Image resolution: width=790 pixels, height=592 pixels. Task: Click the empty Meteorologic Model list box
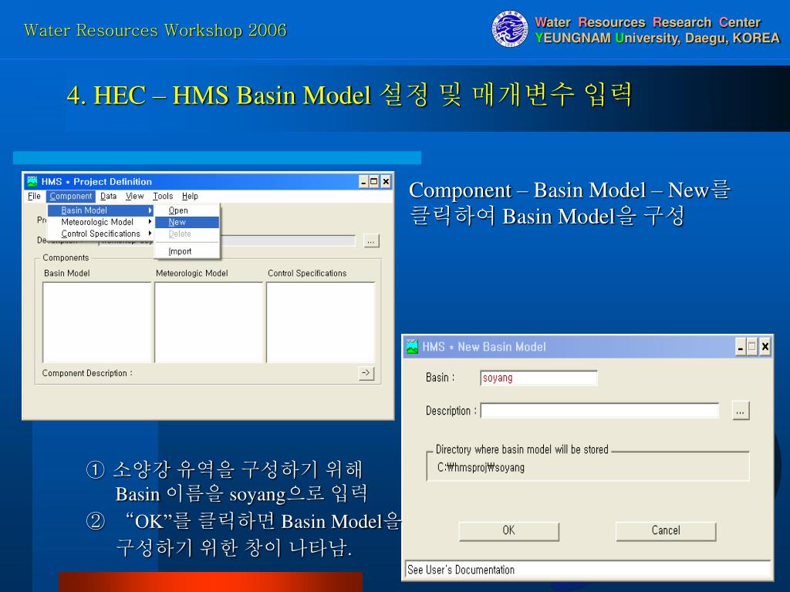pyautogui.click(x=208, y=322)
